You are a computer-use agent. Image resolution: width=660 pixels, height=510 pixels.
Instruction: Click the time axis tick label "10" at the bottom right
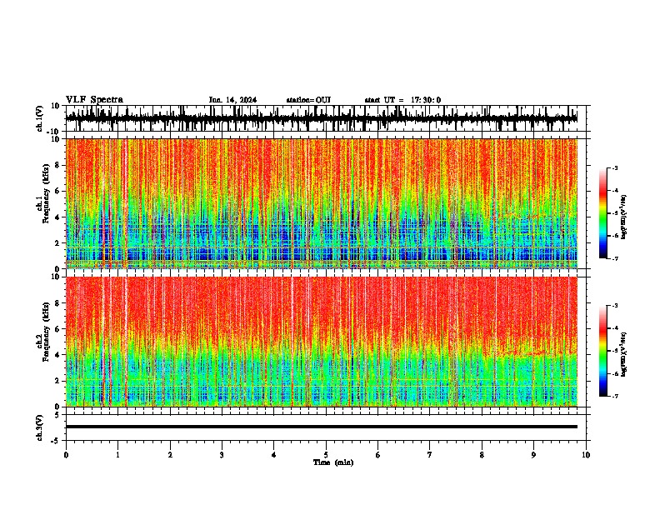coord(586,455)
